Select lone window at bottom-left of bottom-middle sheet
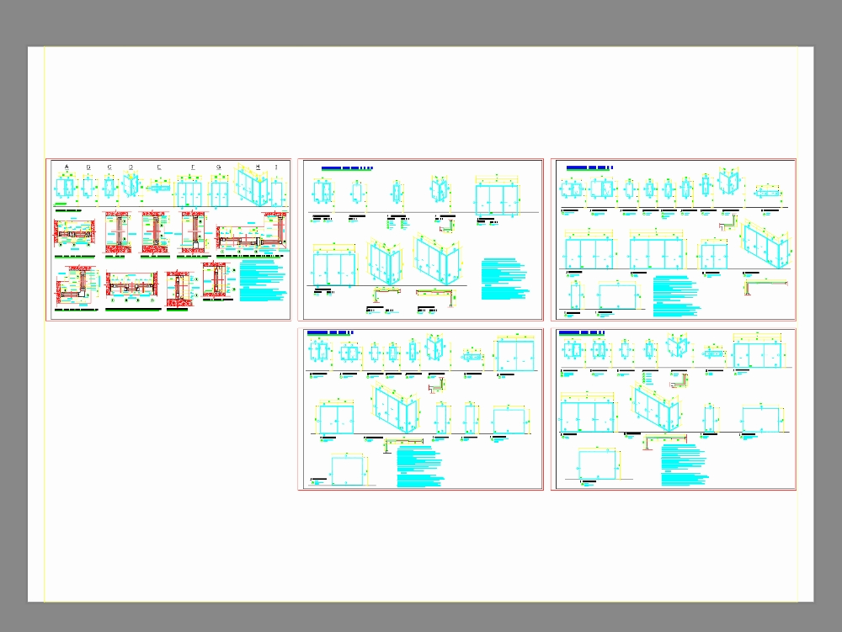This screenshot has width=842, height=632. 349,471
